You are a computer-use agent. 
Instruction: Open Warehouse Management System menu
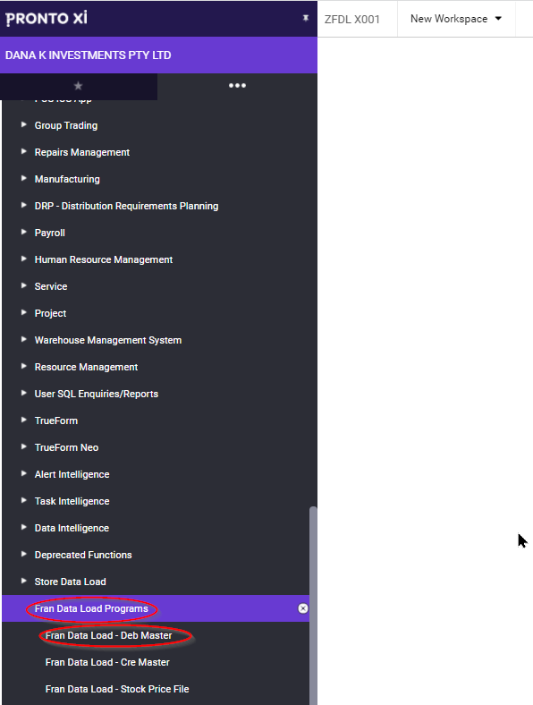(x=108, y=340)
